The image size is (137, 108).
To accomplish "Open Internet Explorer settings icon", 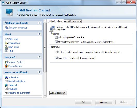I will (6, 62).
